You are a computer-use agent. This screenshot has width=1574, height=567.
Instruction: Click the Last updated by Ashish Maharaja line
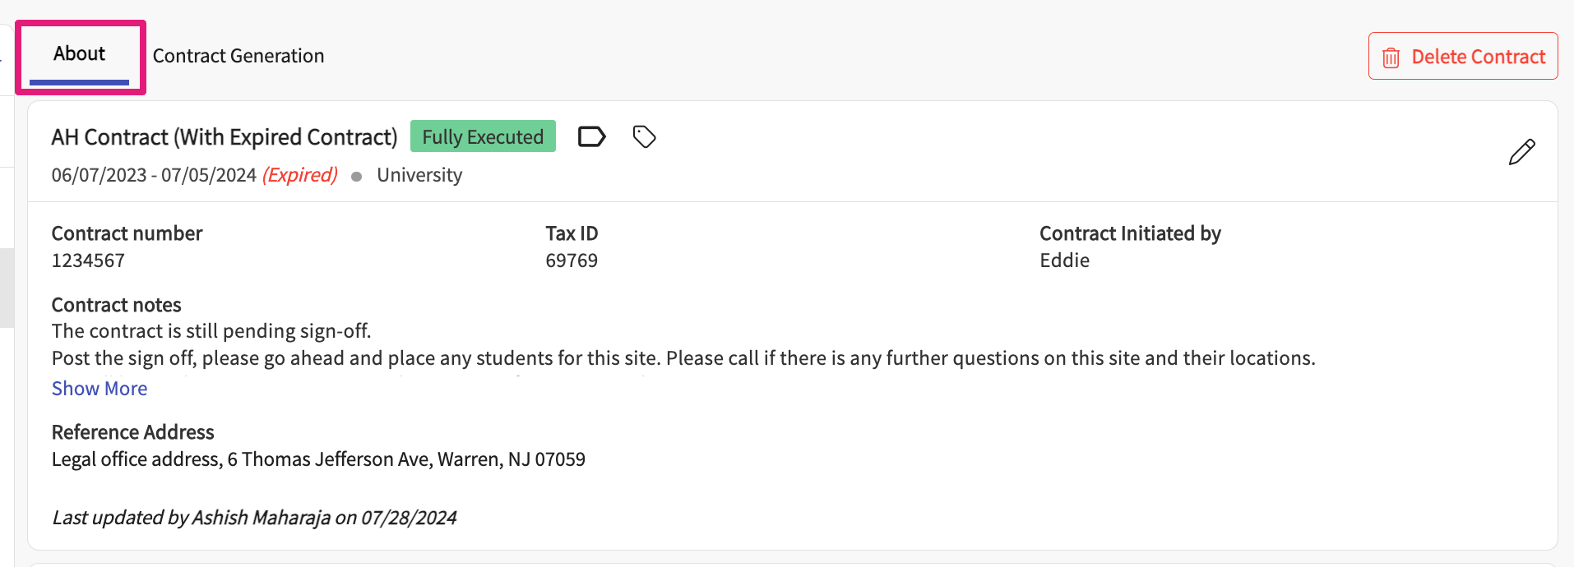[254, 518]
